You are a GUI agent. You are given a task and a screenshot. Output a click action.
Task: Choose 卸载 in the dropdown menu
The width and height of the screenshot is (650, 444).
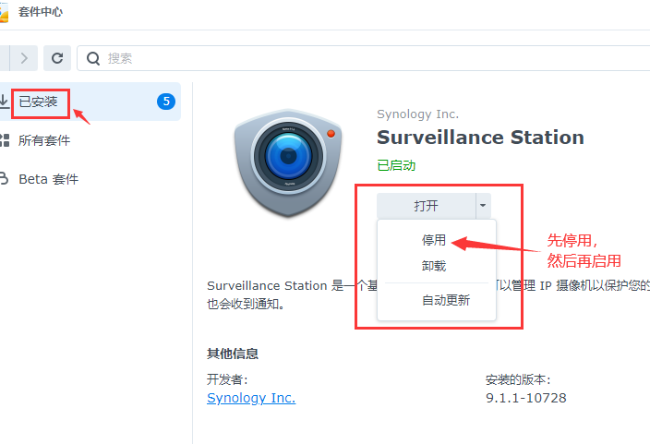click(x=434, y=266)
